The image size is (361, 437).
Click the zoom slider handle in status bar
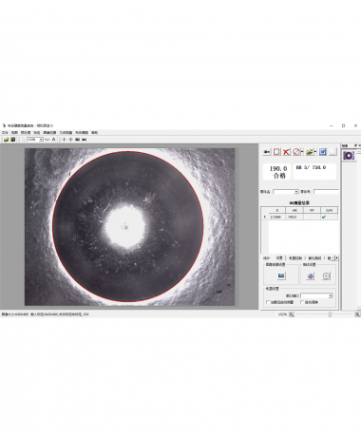(x=330, y=314)
